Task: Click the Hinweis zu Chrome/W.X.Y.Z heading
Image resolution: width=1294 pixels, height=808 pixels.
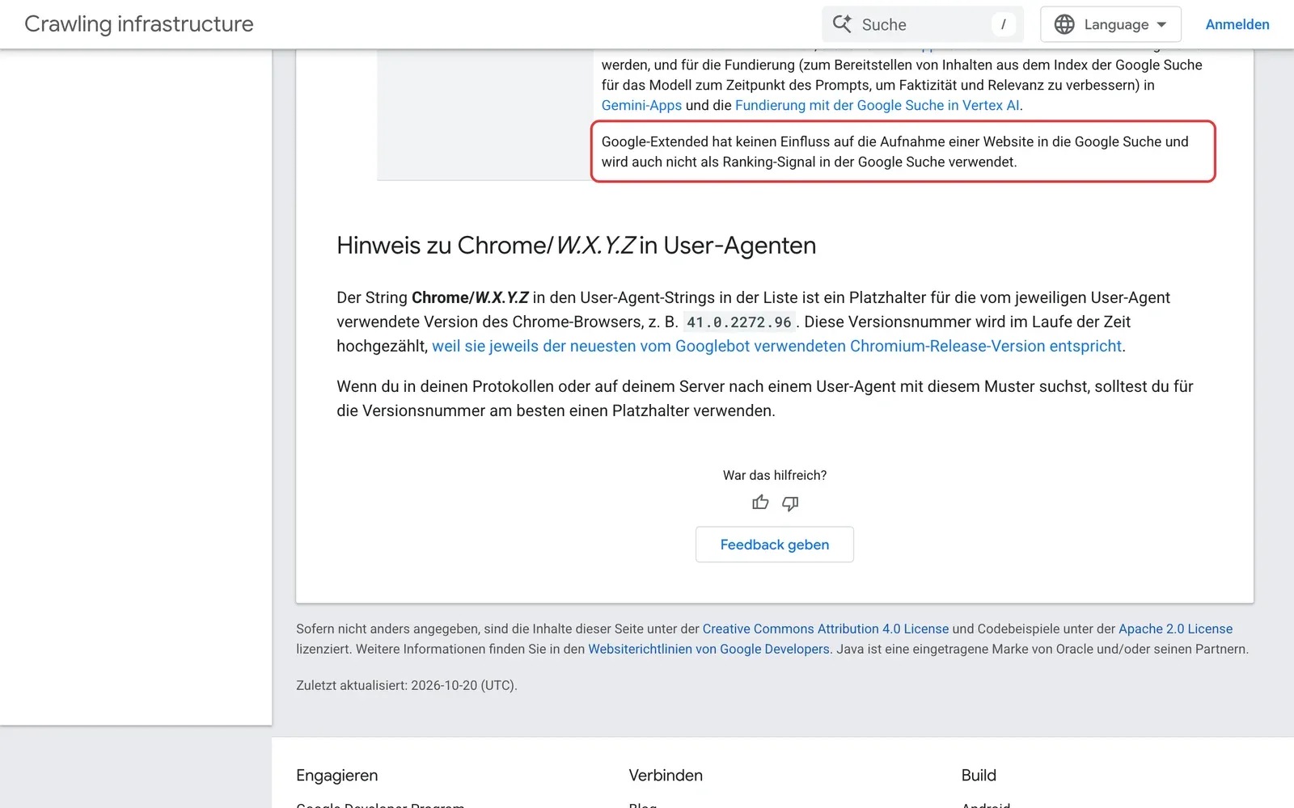Action: [576, 246]
